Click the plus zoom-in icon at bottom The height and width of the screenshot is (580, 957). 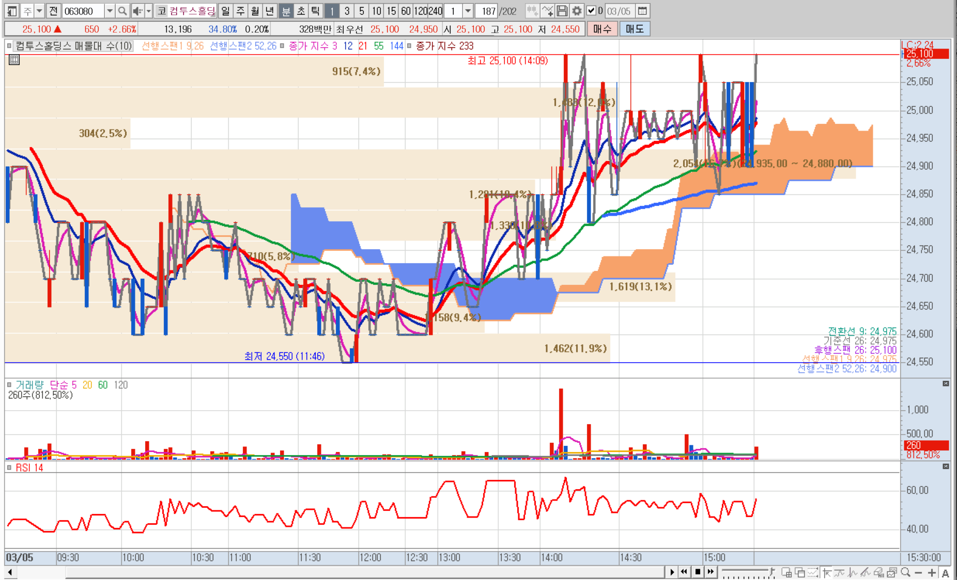pos(932,572)
